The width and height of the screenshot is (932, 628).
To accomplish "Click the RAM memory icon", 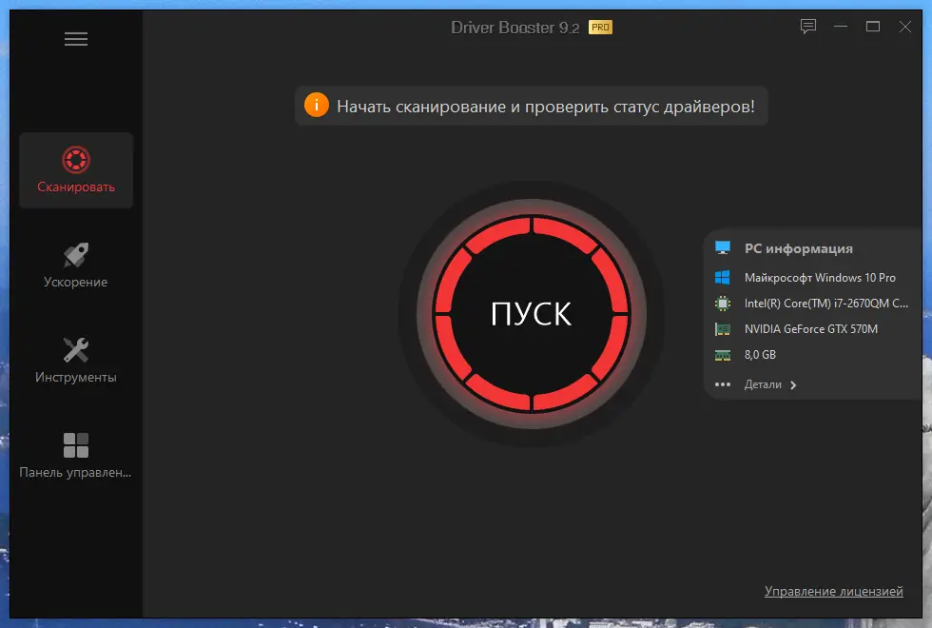I will tap(723, 355).
